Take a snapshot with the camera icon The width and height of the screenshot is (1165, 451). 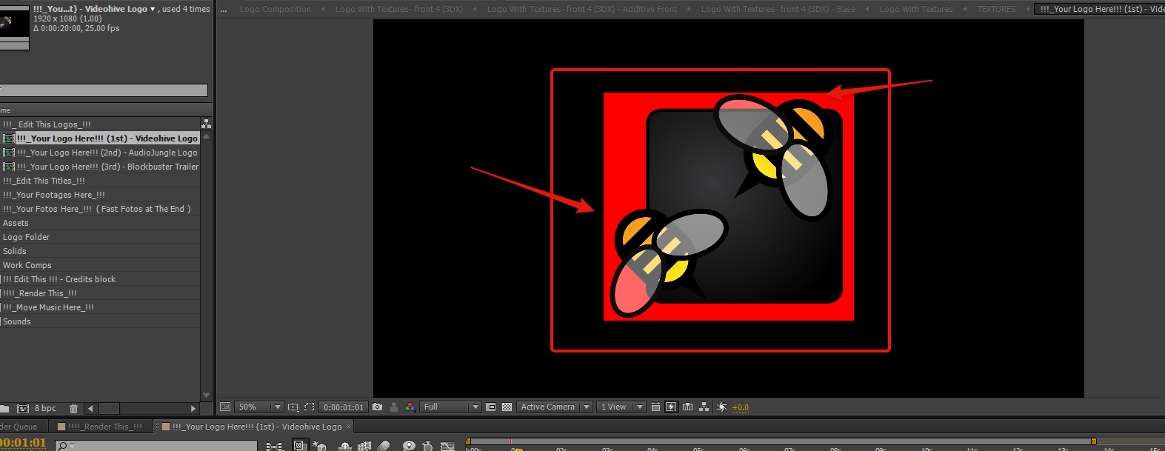378,407
